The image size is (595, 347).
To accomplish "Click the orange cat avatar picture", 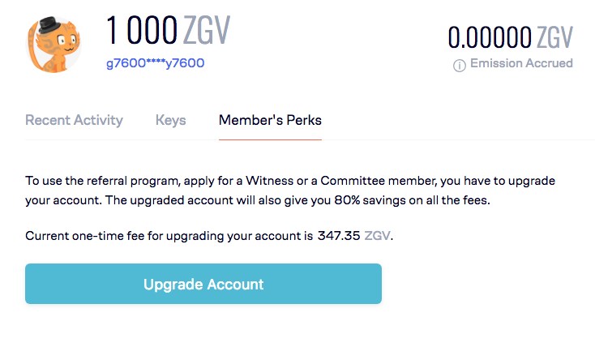I will coord(54,45).
